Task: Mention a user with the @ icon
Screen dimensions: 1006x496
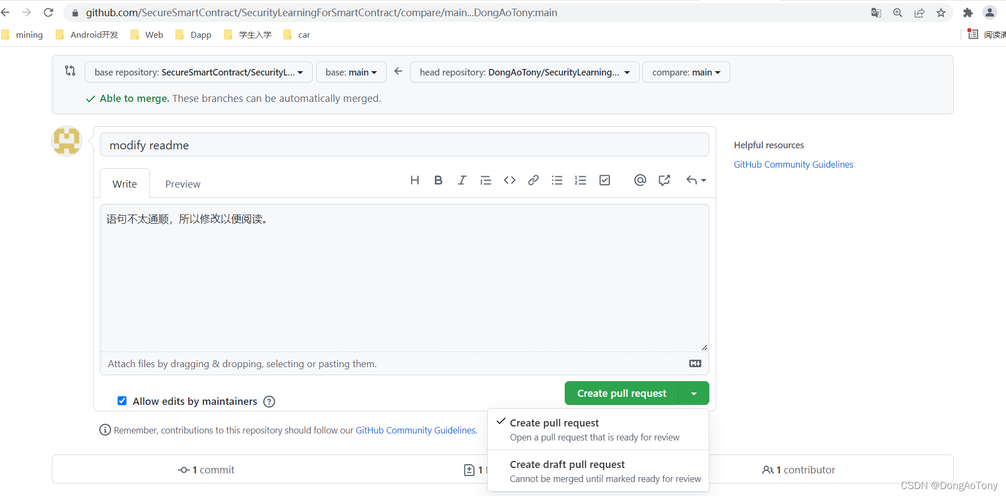Action: [x=640, y=180]
